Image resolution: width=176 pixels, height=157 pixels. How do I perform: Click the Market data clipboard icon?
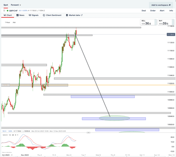click(x=67, y=15)
